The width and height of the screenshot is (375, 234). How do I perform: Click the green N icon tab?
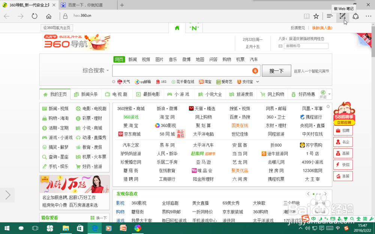[194, 28]
